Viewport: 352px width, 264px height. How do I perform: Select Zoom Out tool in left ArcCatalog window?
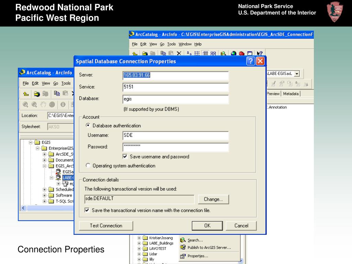tap(34, 104)
